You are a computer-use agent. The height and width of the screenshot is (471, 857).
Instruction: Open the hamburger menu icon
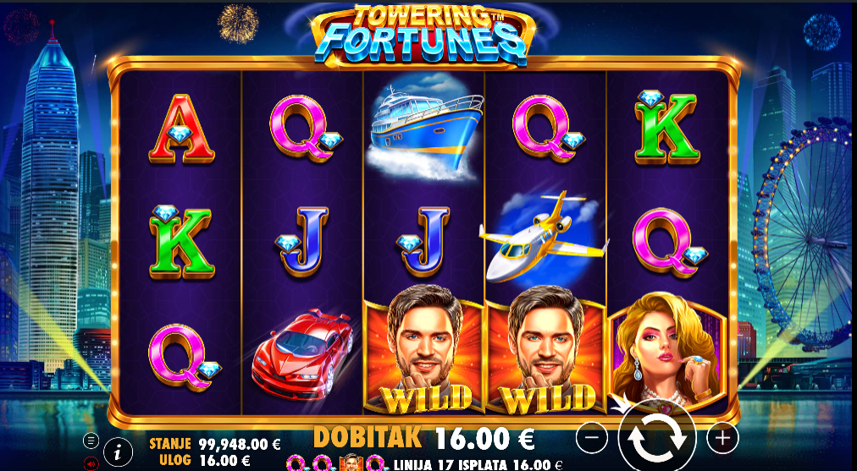(91, 441)
